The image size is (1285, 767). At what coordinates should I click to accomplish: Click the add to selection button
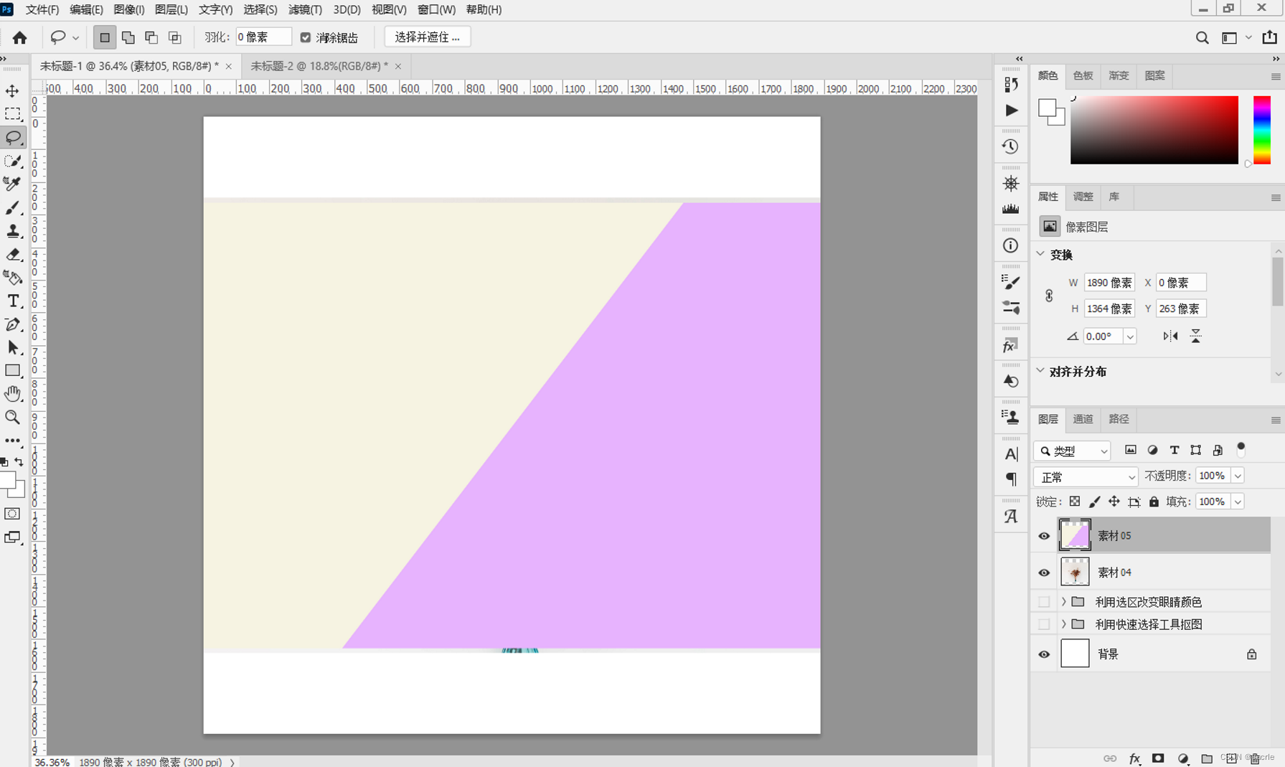point(128,37)
